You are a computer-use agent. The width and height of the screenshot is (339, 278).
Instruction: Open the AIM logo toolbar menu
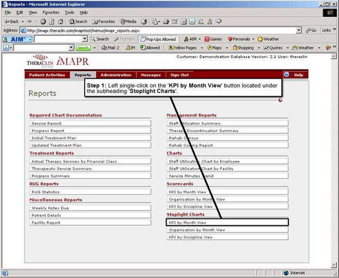[x=17, y=39]
